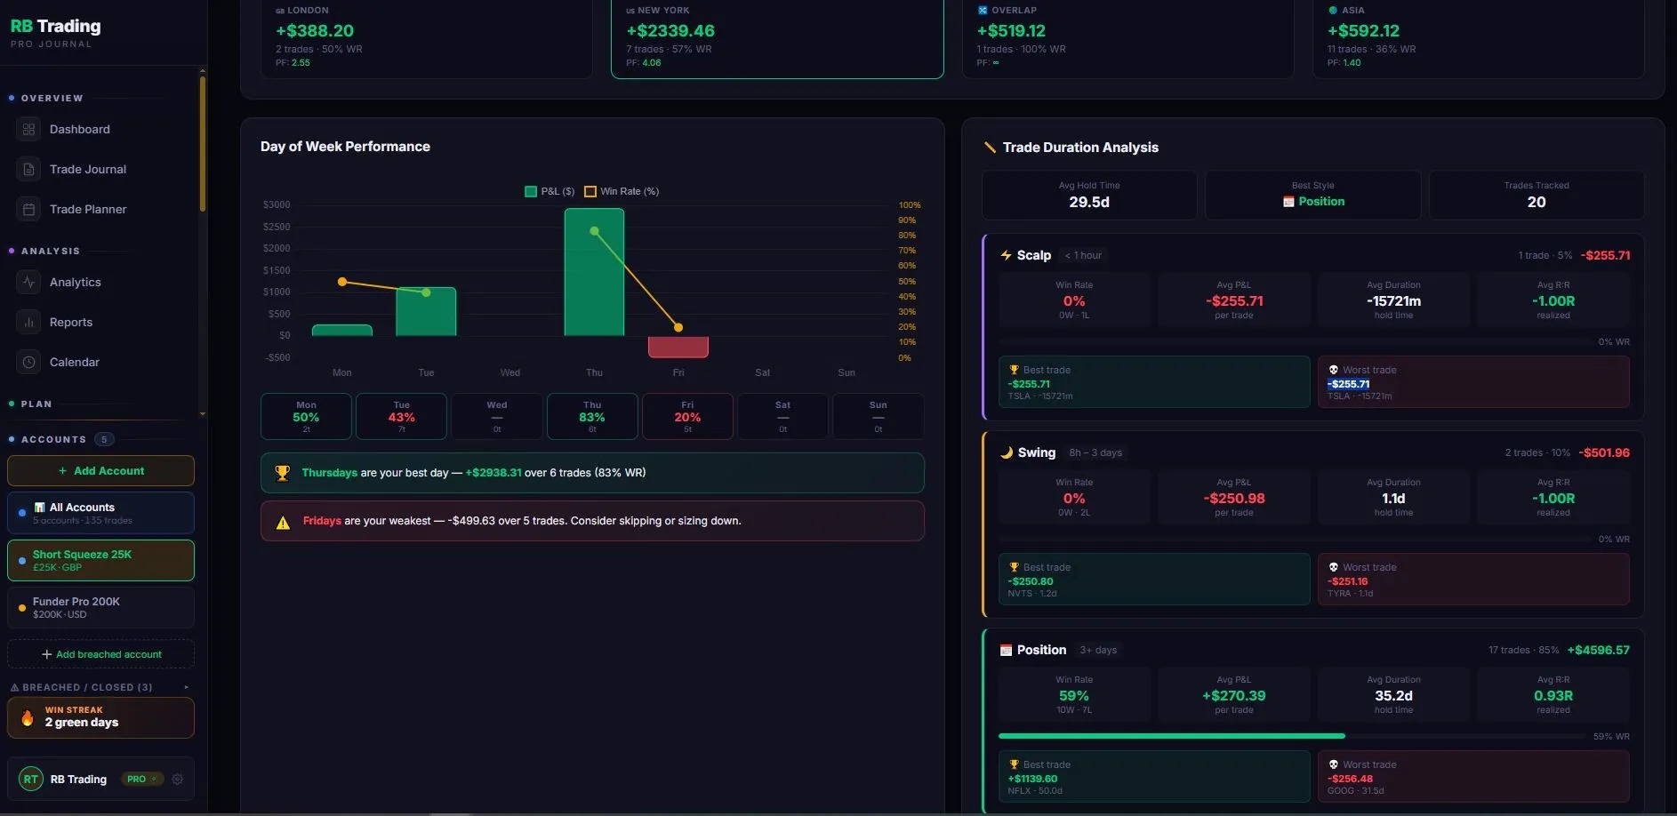Click highlighted -$255.71 in Scalp Worst trade
The width and height of the screenshot is (1677, 816).
[x=1348, y=384]
